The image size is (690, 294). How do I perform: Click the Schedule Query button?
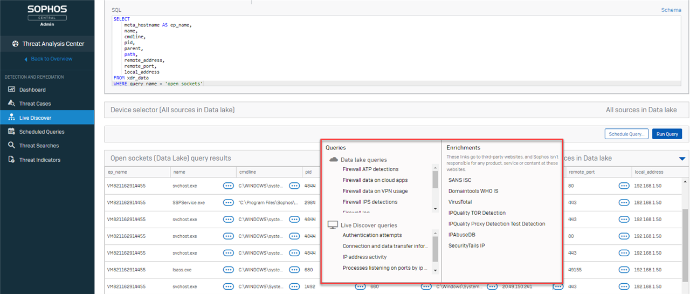[x=626, y=134]
